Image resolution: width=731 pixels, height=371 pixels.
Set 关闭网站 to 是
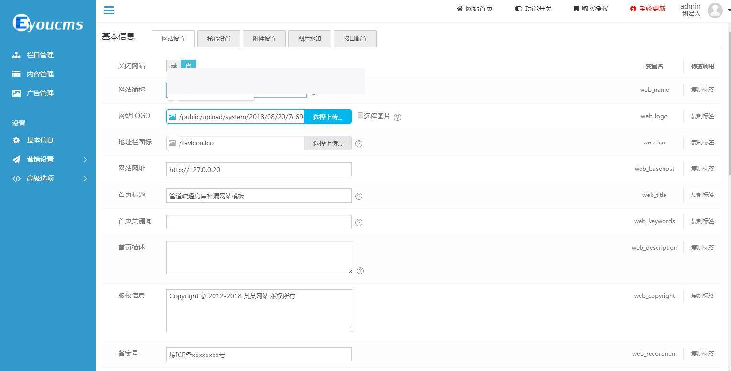point(173,65)
